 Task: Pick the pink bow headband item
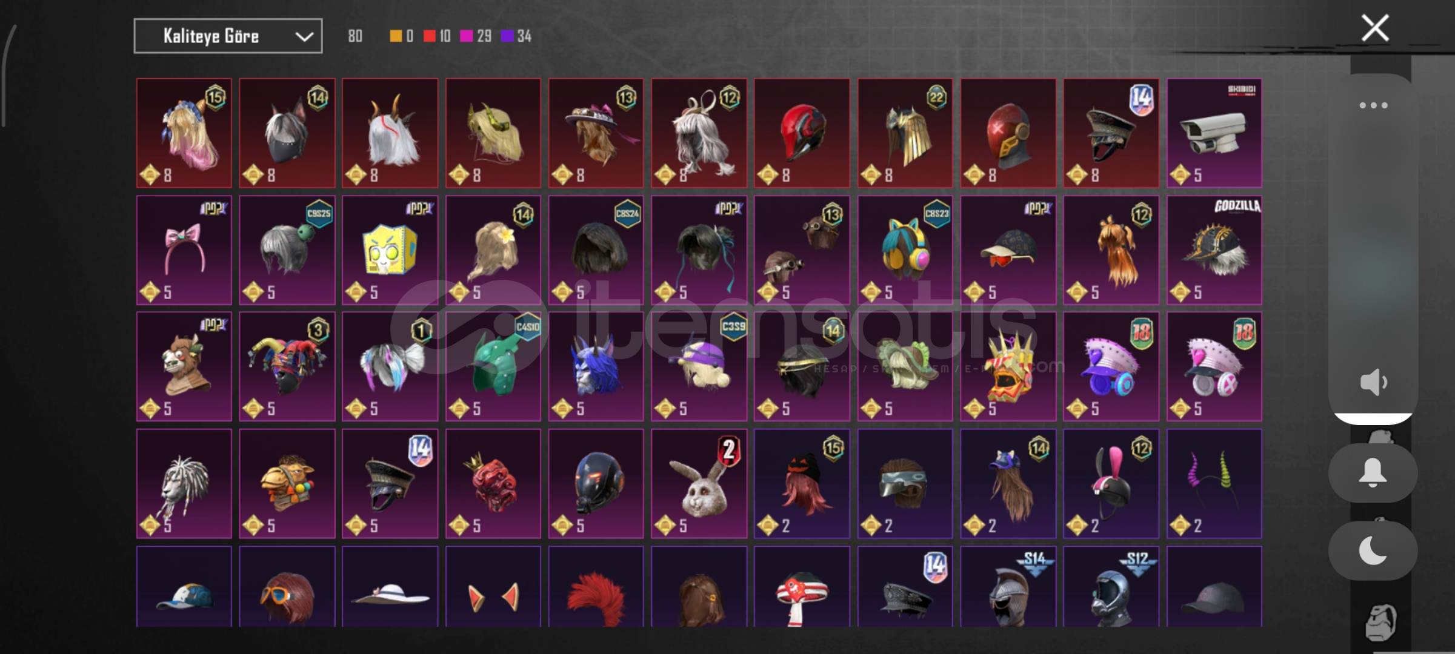coord(184,249)
